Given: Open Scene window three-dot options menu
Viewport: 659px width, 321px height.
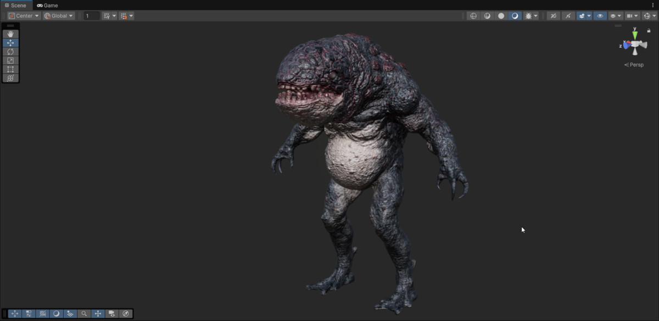Looking at the screenshot, I should [653, 5].
